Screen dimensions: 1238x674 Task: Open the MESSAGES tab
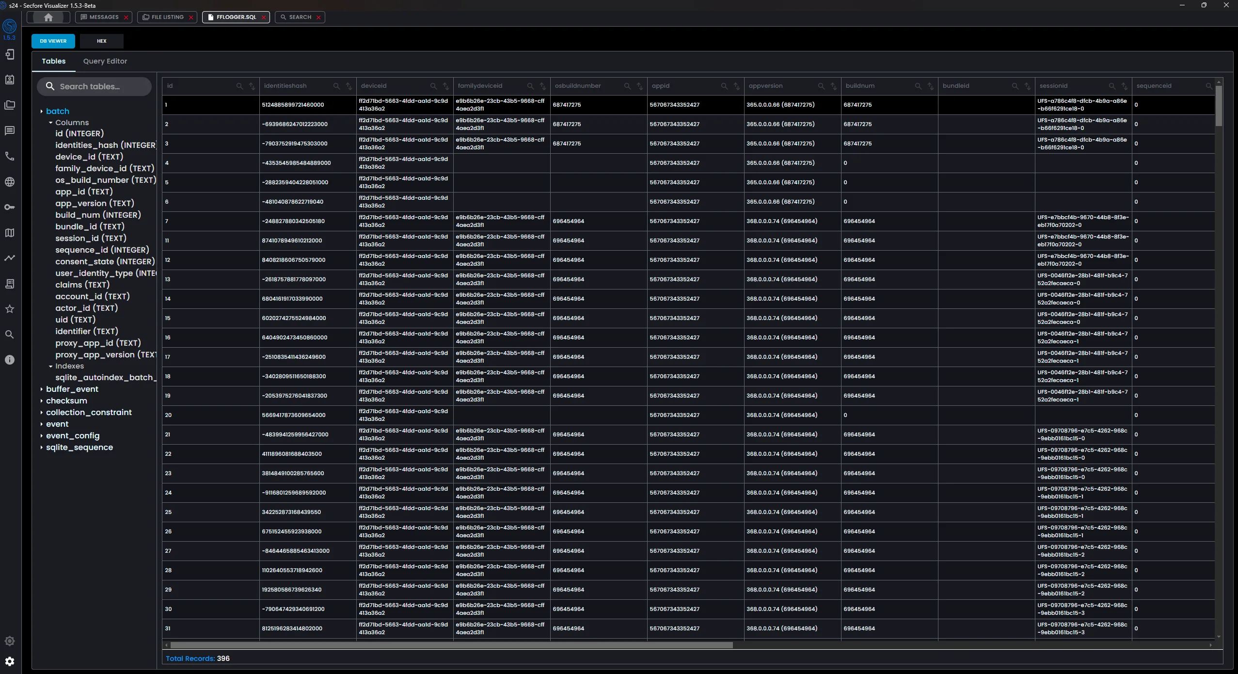[x=104, y=17]
